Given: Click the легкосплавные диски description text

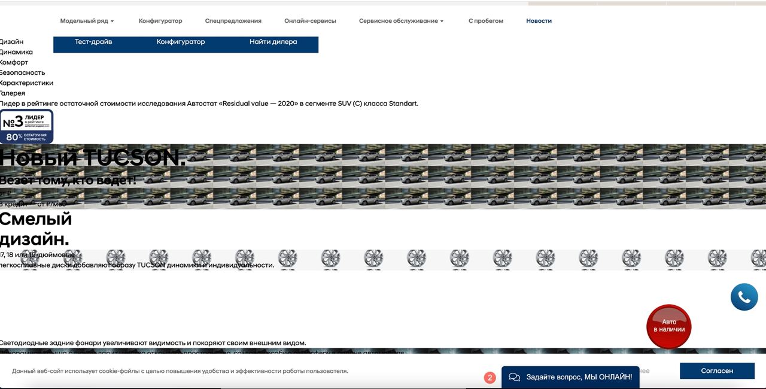Looking at the screenshot, I should [137, 265].
